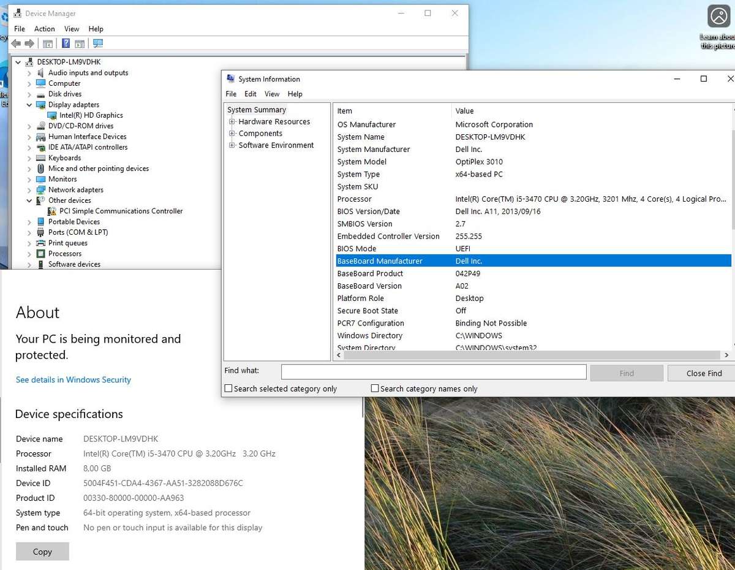Click Show/Hide Console Tree toolbar icon

47,44
